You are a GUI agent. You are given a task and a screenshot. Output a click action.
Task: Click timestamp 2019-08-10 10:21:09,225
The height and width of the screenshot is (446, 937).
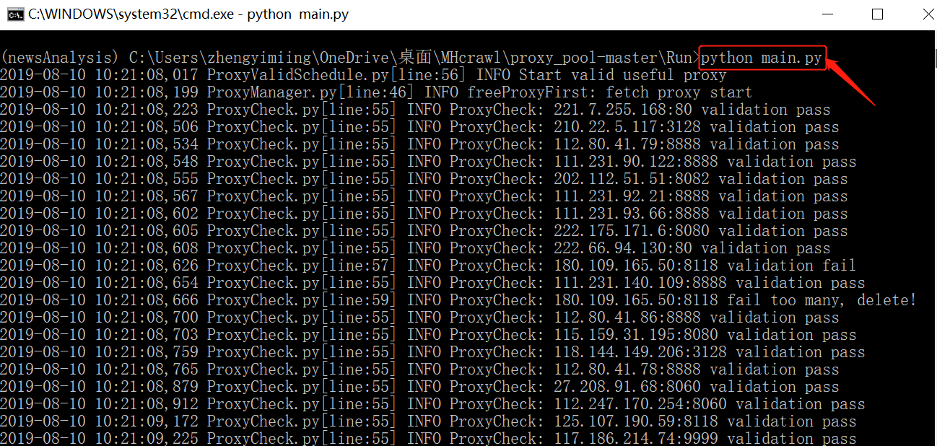(100, 438)
